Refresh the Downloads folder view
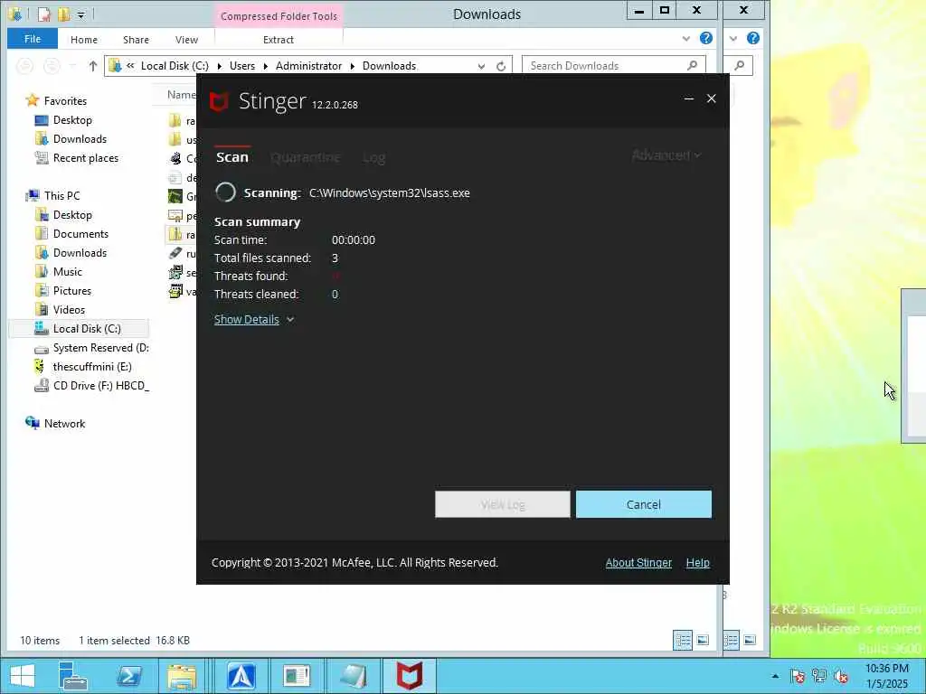Viewport: 926px width, 694px height. pos(501,66)
